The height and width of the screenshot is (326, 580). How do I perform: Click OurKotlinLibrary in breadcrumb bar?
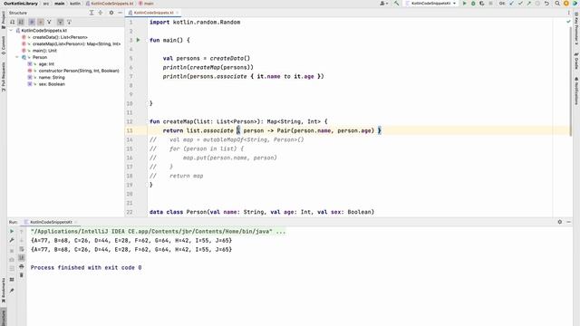[x=21, y=4]
